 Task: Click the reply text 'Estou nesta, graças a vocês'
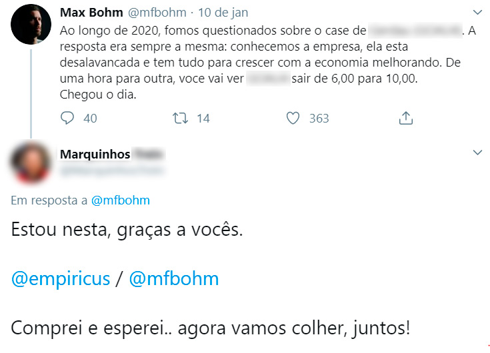tap(128, 231)
